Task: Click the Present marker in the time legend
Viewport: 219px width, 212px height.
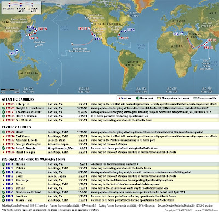Action: (x=9, y=6)
